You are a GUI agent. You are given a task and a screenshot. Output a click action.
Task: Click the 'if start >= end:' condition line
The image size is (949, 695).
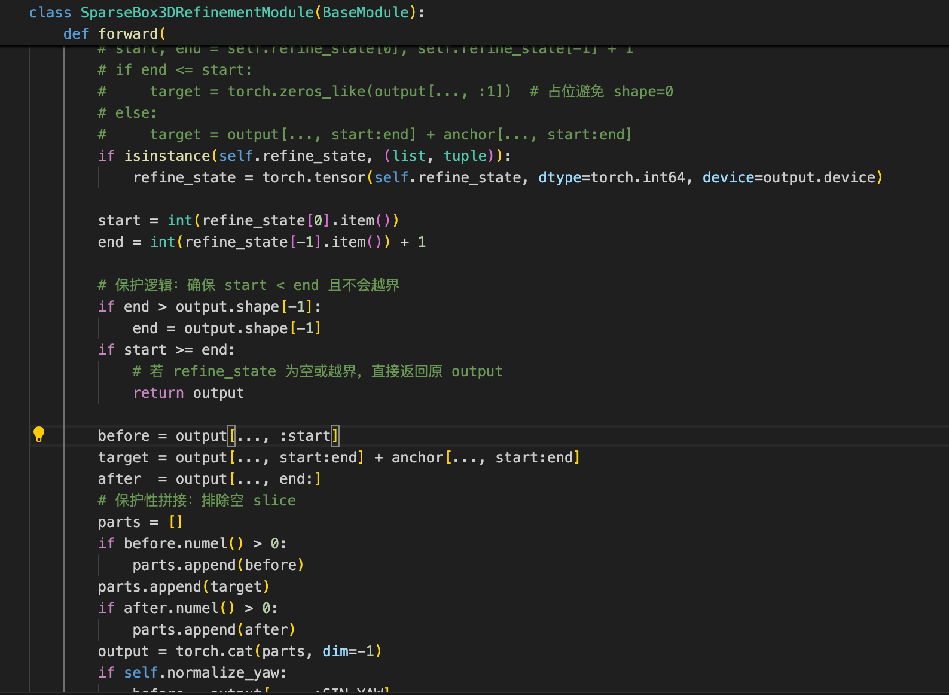click(166, 350)
